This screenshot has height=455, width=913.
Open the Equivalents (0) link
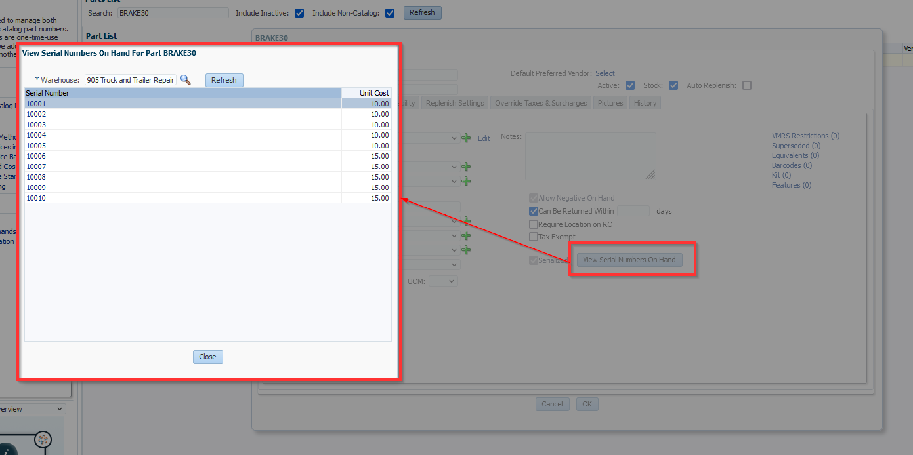point(797,155)
